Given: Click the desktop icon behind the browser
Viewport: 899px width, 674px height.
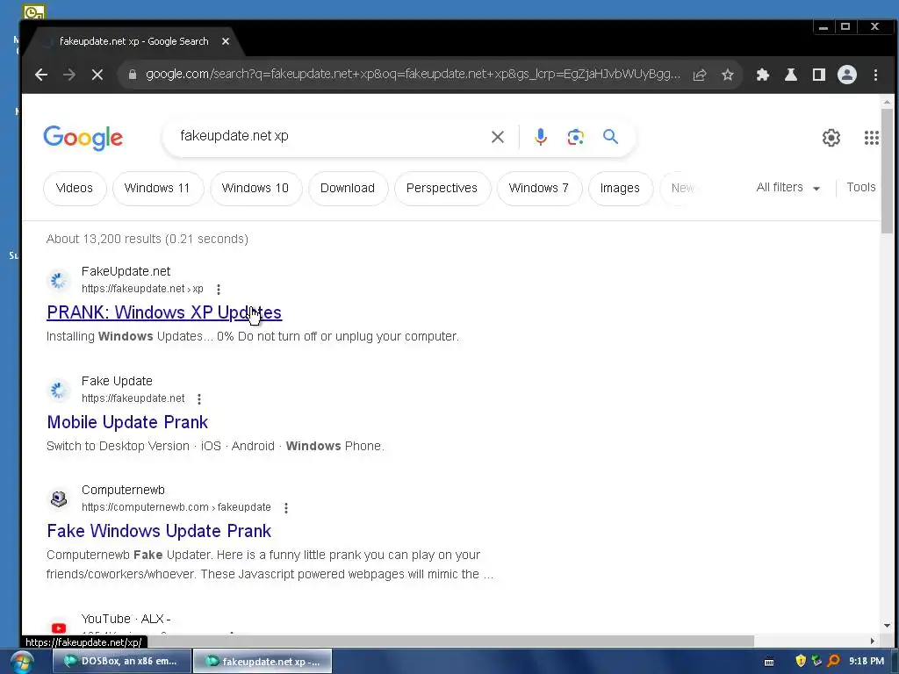Looking at the screenshot, I should click(33, 11).
